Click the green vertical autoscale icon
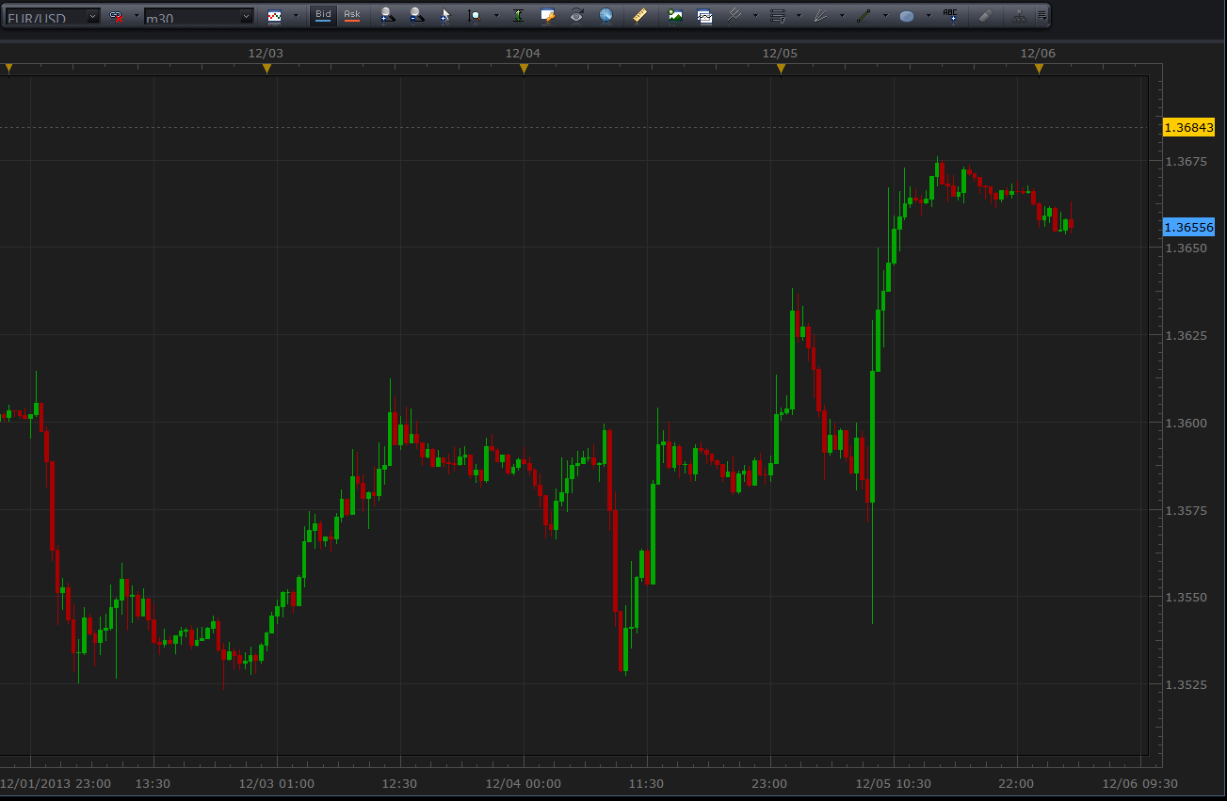The height and width of the screenshot is (801, 1227). pyautogui.click(x=518, y=15)
